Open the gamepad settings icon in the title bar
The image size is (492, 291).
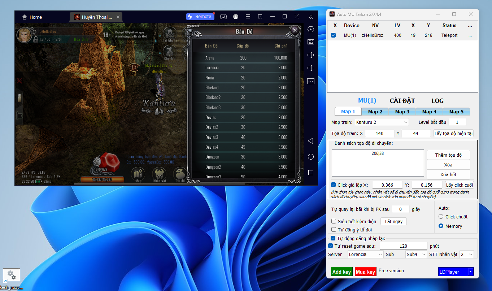coord(223,17)
